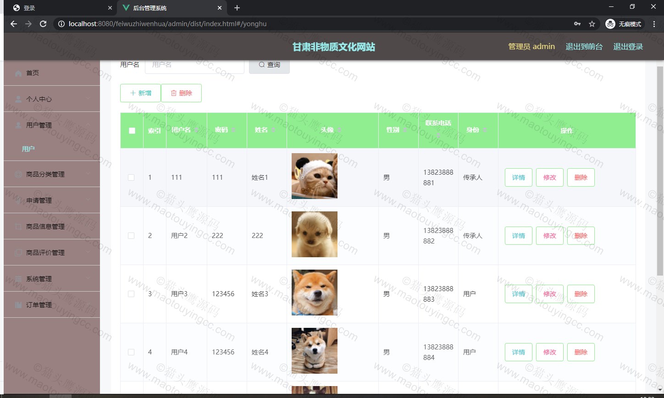Click the browser address bar URL

pos(167,24)
